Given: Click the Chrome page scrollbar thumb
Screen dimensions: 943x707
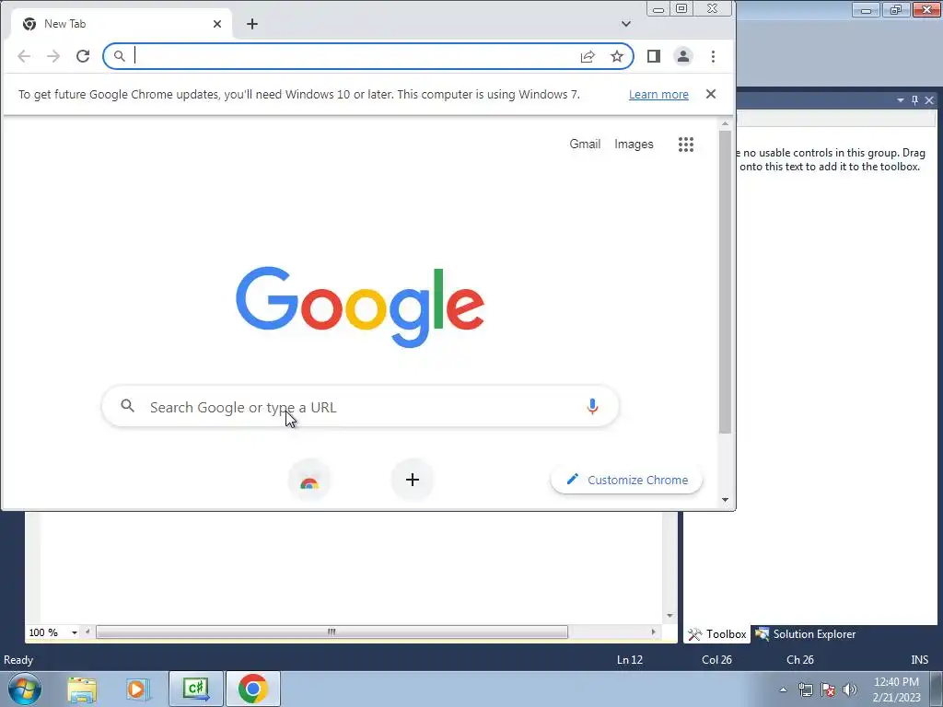Looking at the screenshot, I should [x=726, y=282].
